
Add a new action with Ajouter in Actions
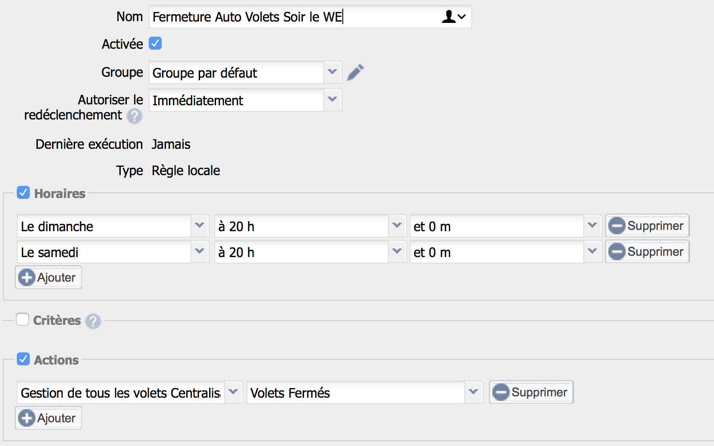point(48,418)
